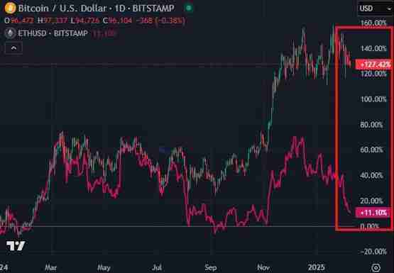Open the USD currency dropdown
The height and width of the screenshot is (273, 394).
point(375,9)
